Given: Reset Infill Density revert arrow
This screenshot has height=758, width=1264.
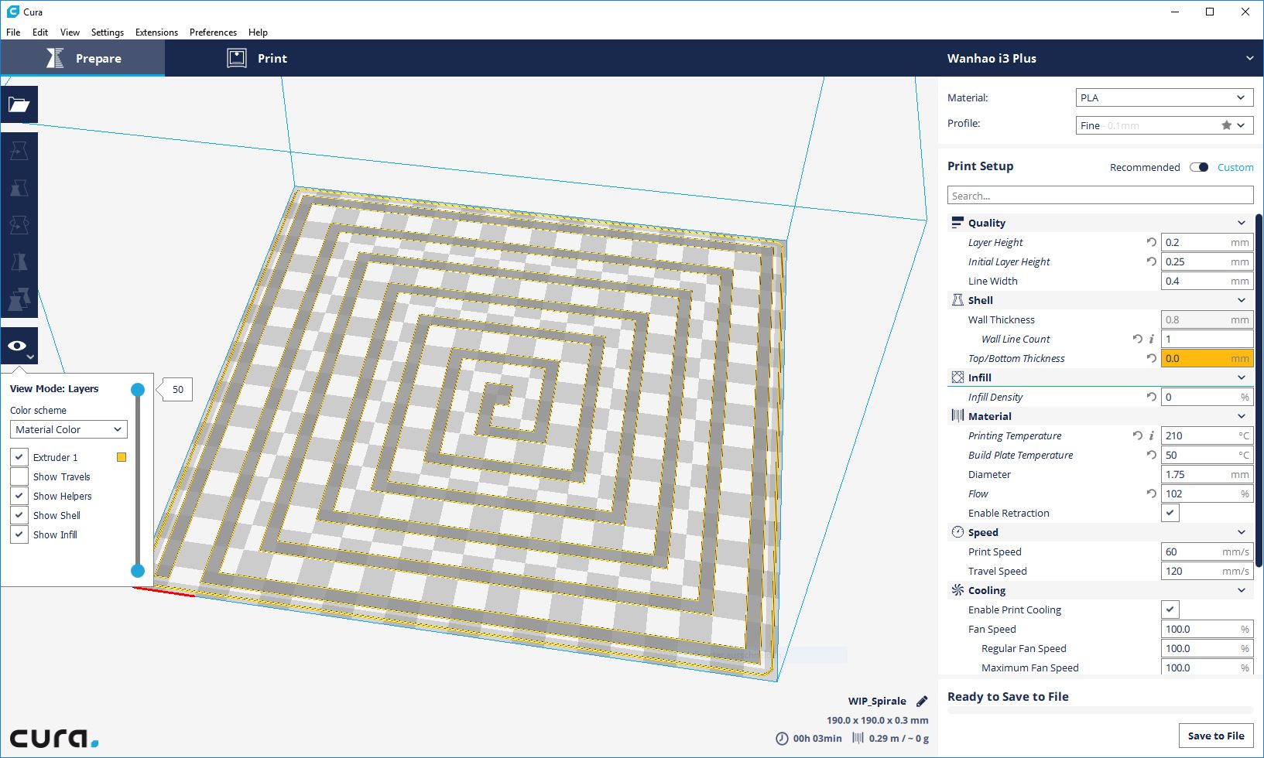Looking at the screenshot, I should click(x=1152, y=397).
